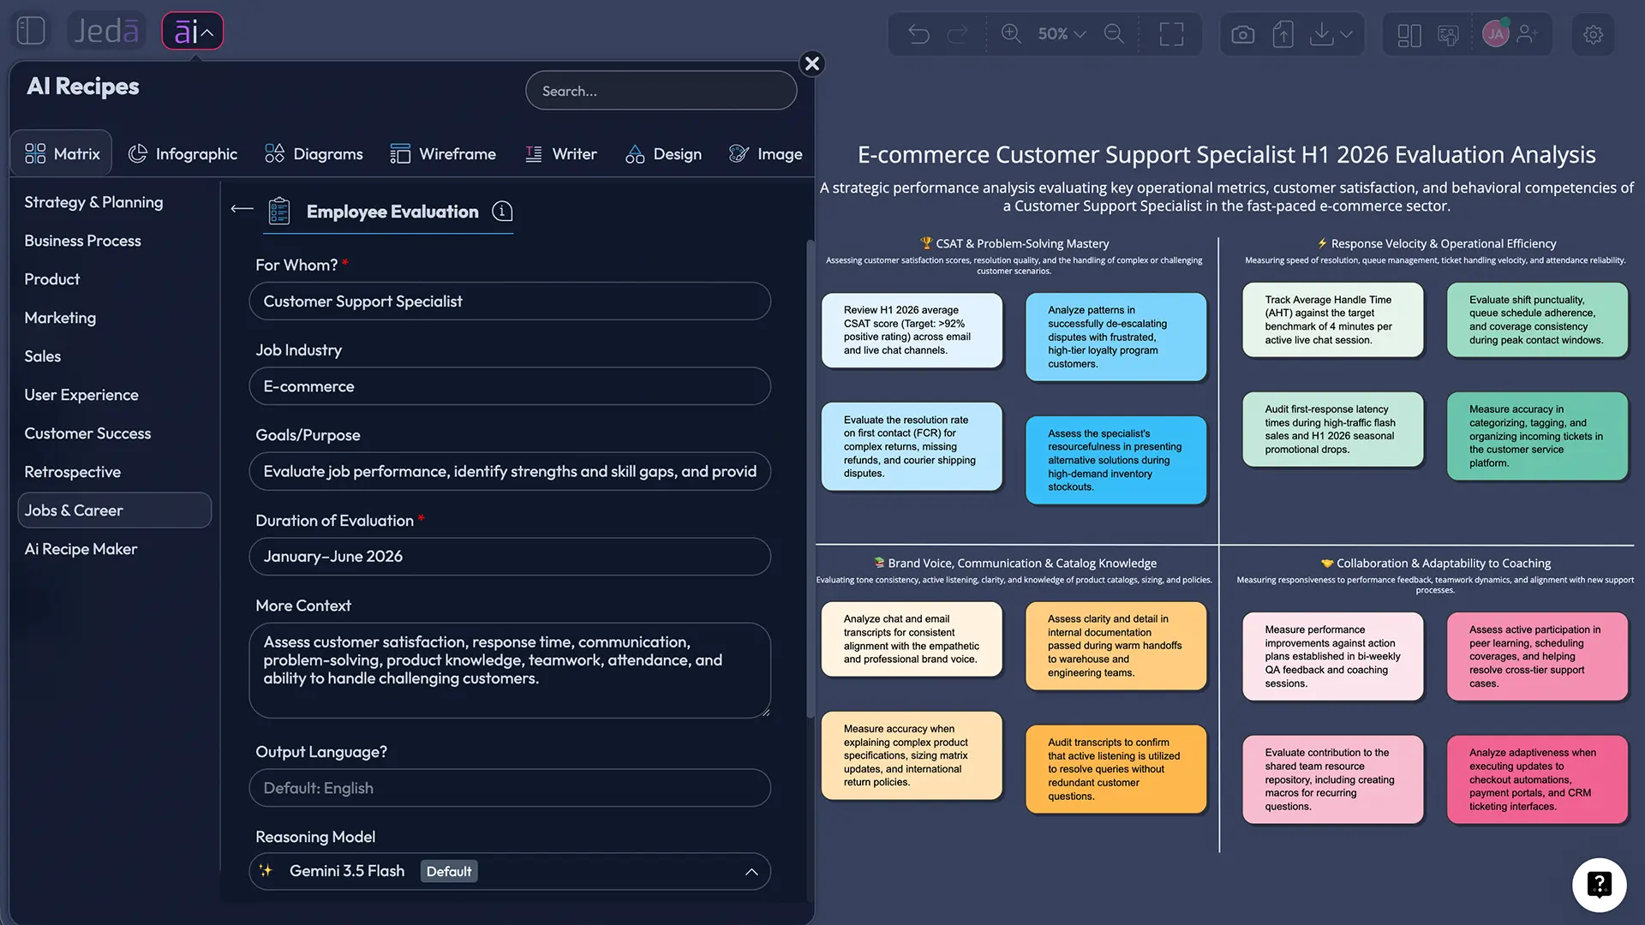The width and height of the screenshot is (1645, 925).
Task: Collapse the AI menu button
Action: (x=193, y=31)
